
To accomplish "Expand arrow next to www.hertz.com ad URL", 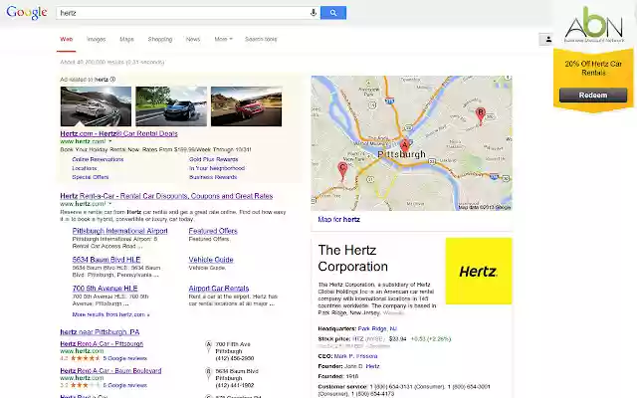I will click(x=110, y=141).
